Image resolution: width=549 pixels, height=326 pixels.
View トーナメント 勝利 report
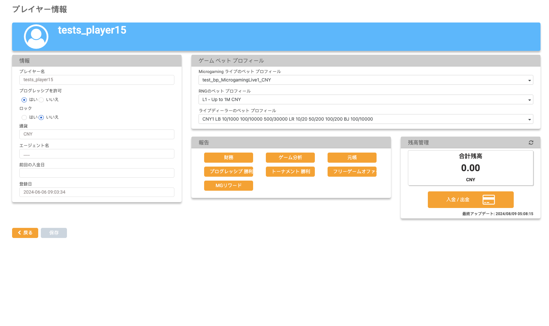(x=290, y=171)
